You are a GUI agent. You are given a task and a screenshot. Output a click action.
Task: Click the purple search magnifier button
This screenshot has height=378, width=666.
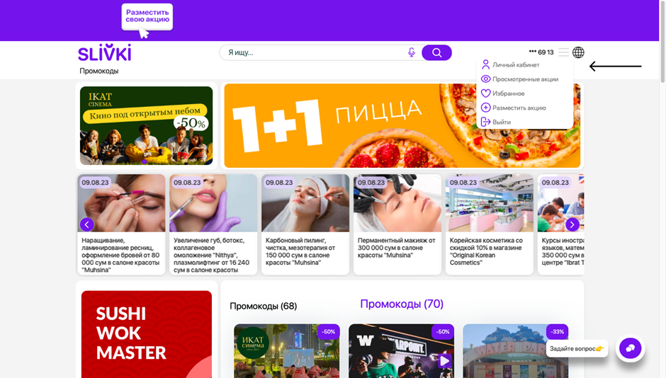click(436, 52)
